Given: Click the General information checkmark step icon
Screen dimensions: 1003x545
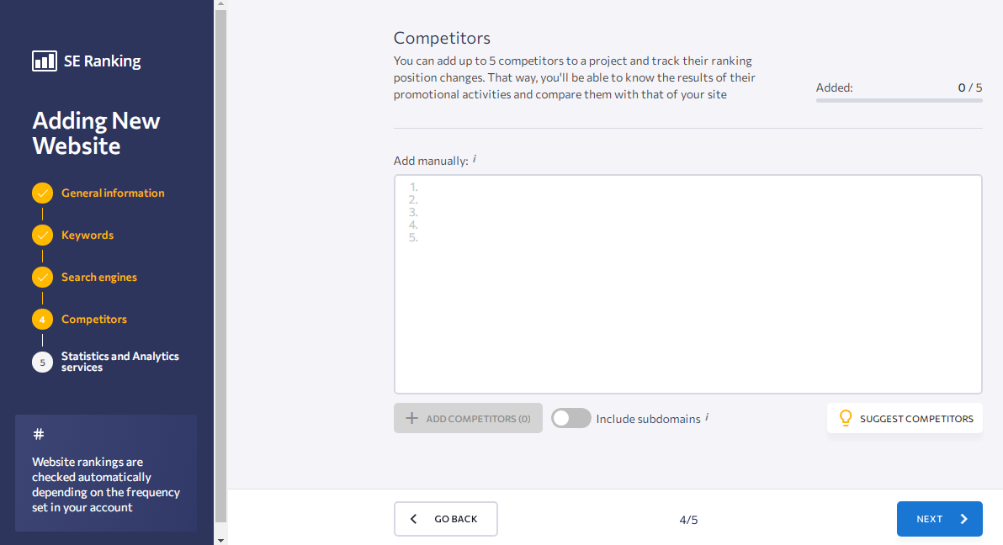Looking at the screenshot, I should pos(42,193).
